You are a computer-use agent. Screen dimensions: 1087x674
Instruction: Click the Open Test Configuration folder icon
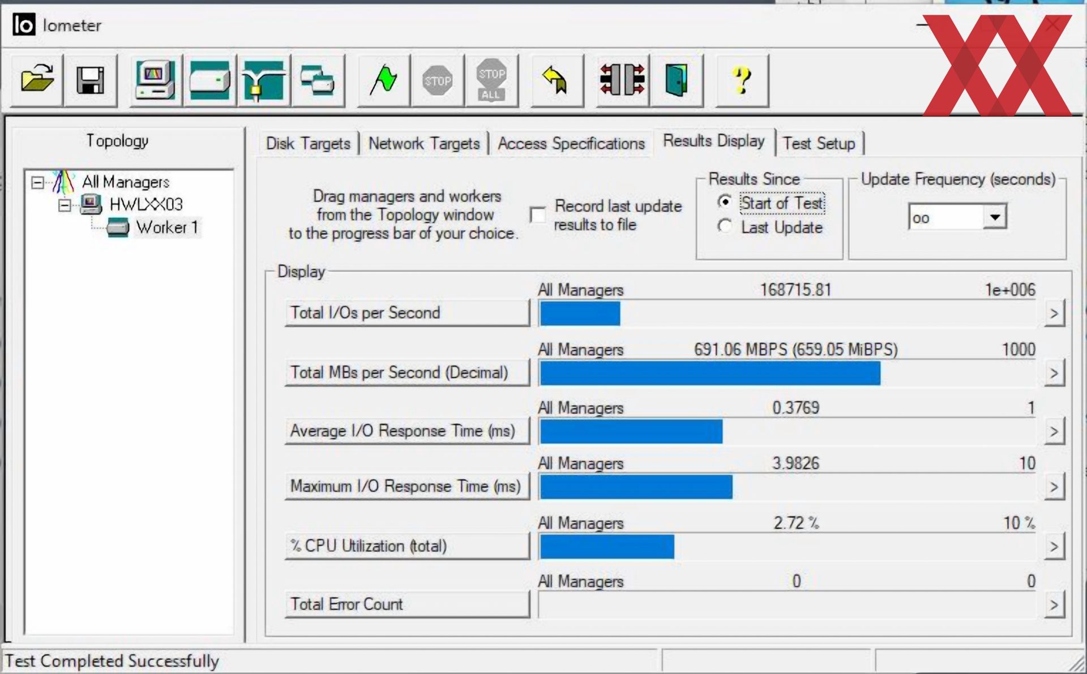(x=37, y=80)
